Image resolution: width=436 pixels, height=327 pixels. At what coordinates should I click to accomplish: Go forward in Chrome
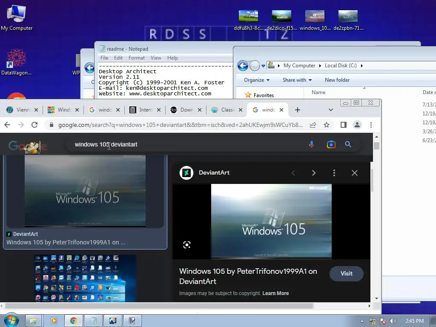pos(21,125)
